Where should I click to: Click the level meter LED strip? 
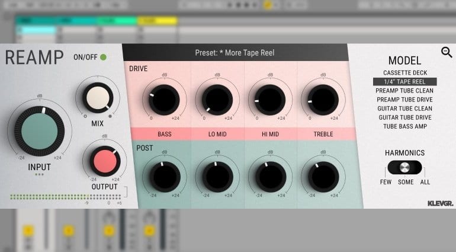point(66,197)
